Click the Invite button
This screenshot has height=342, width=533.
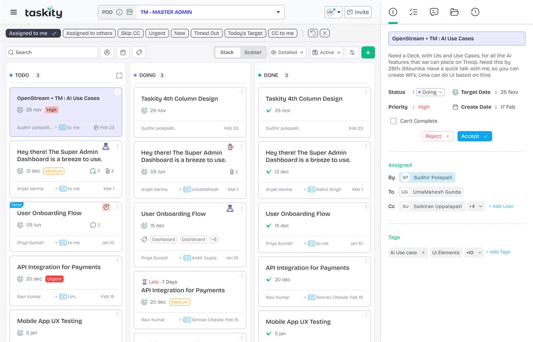point(358,12)
